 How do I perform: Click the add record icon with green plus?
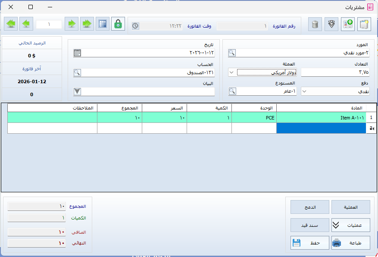pyautogui.click(x=348, y=24)
